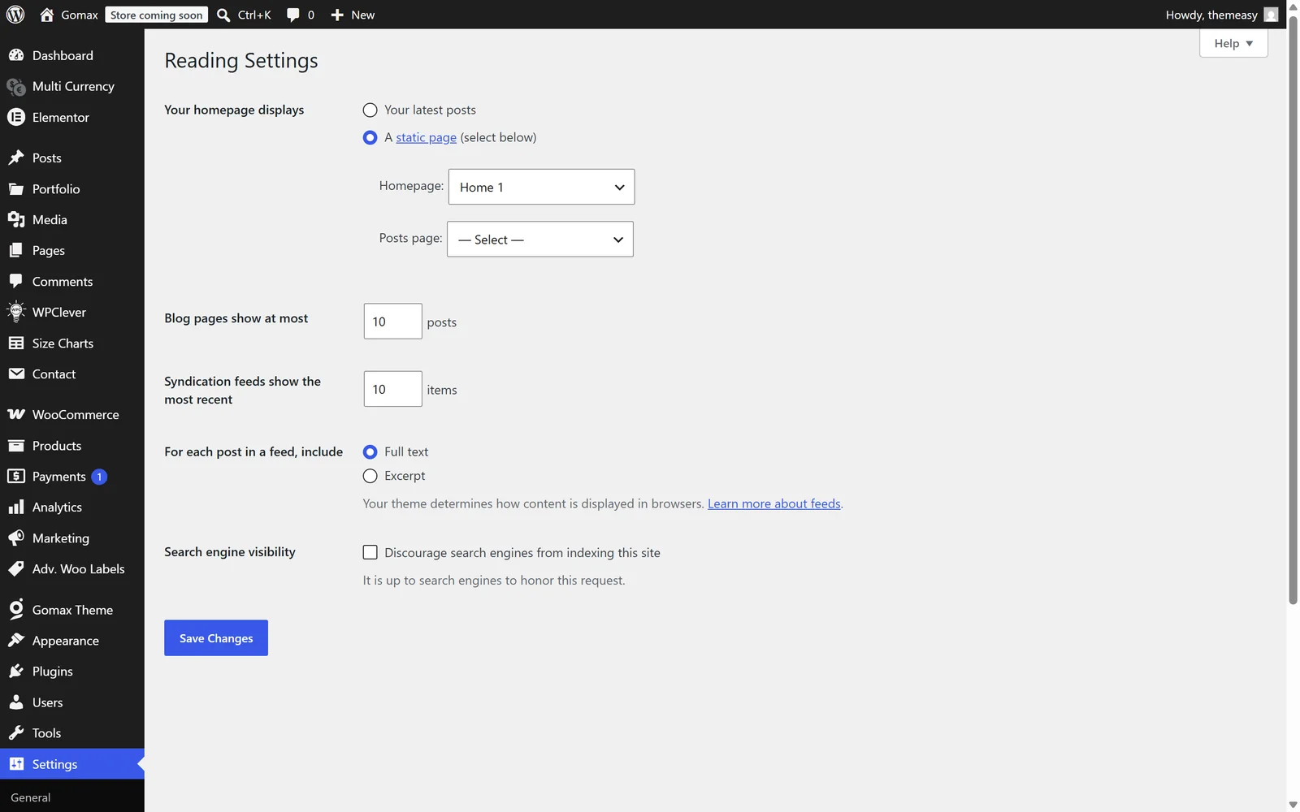Follow the 'static page' link
The width and height of the screenshot is (1300, 812).
pyautogui.click(x=426, y=137)
